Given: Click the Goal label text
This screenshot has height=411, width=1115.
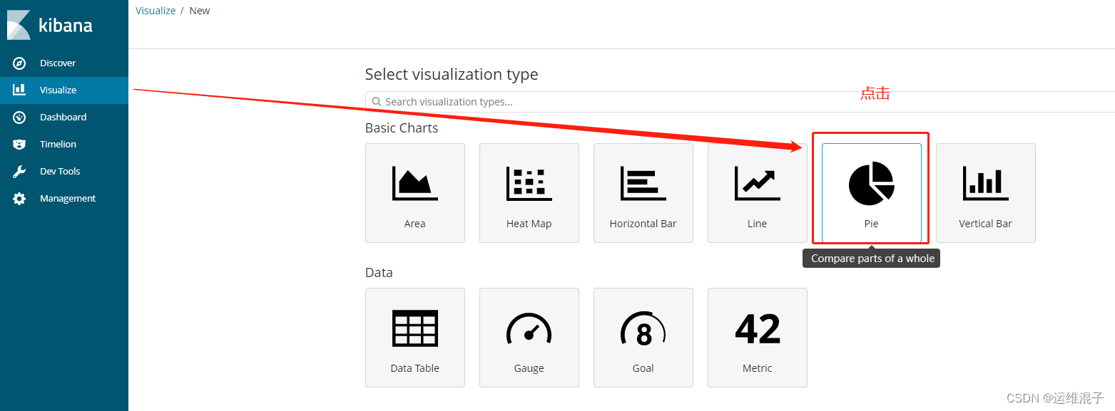Looking at the screenshot, I should point(643,368).
